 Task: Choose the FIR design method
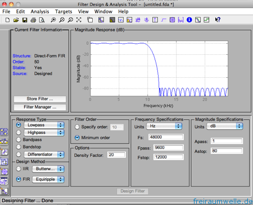click(x=19, y=179)
